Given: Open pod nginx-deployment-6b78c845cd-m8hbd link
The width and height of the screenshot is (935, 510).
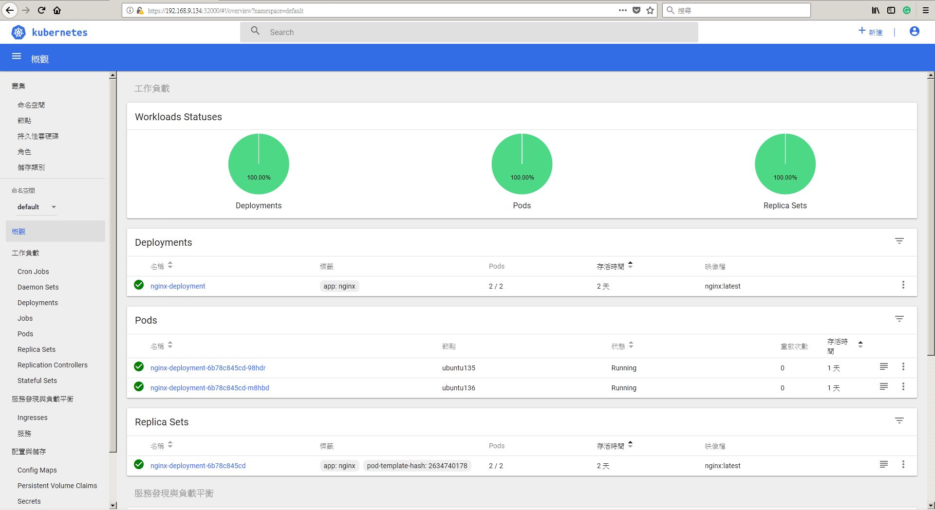Looking at the screenshot, I should point(210,388).
